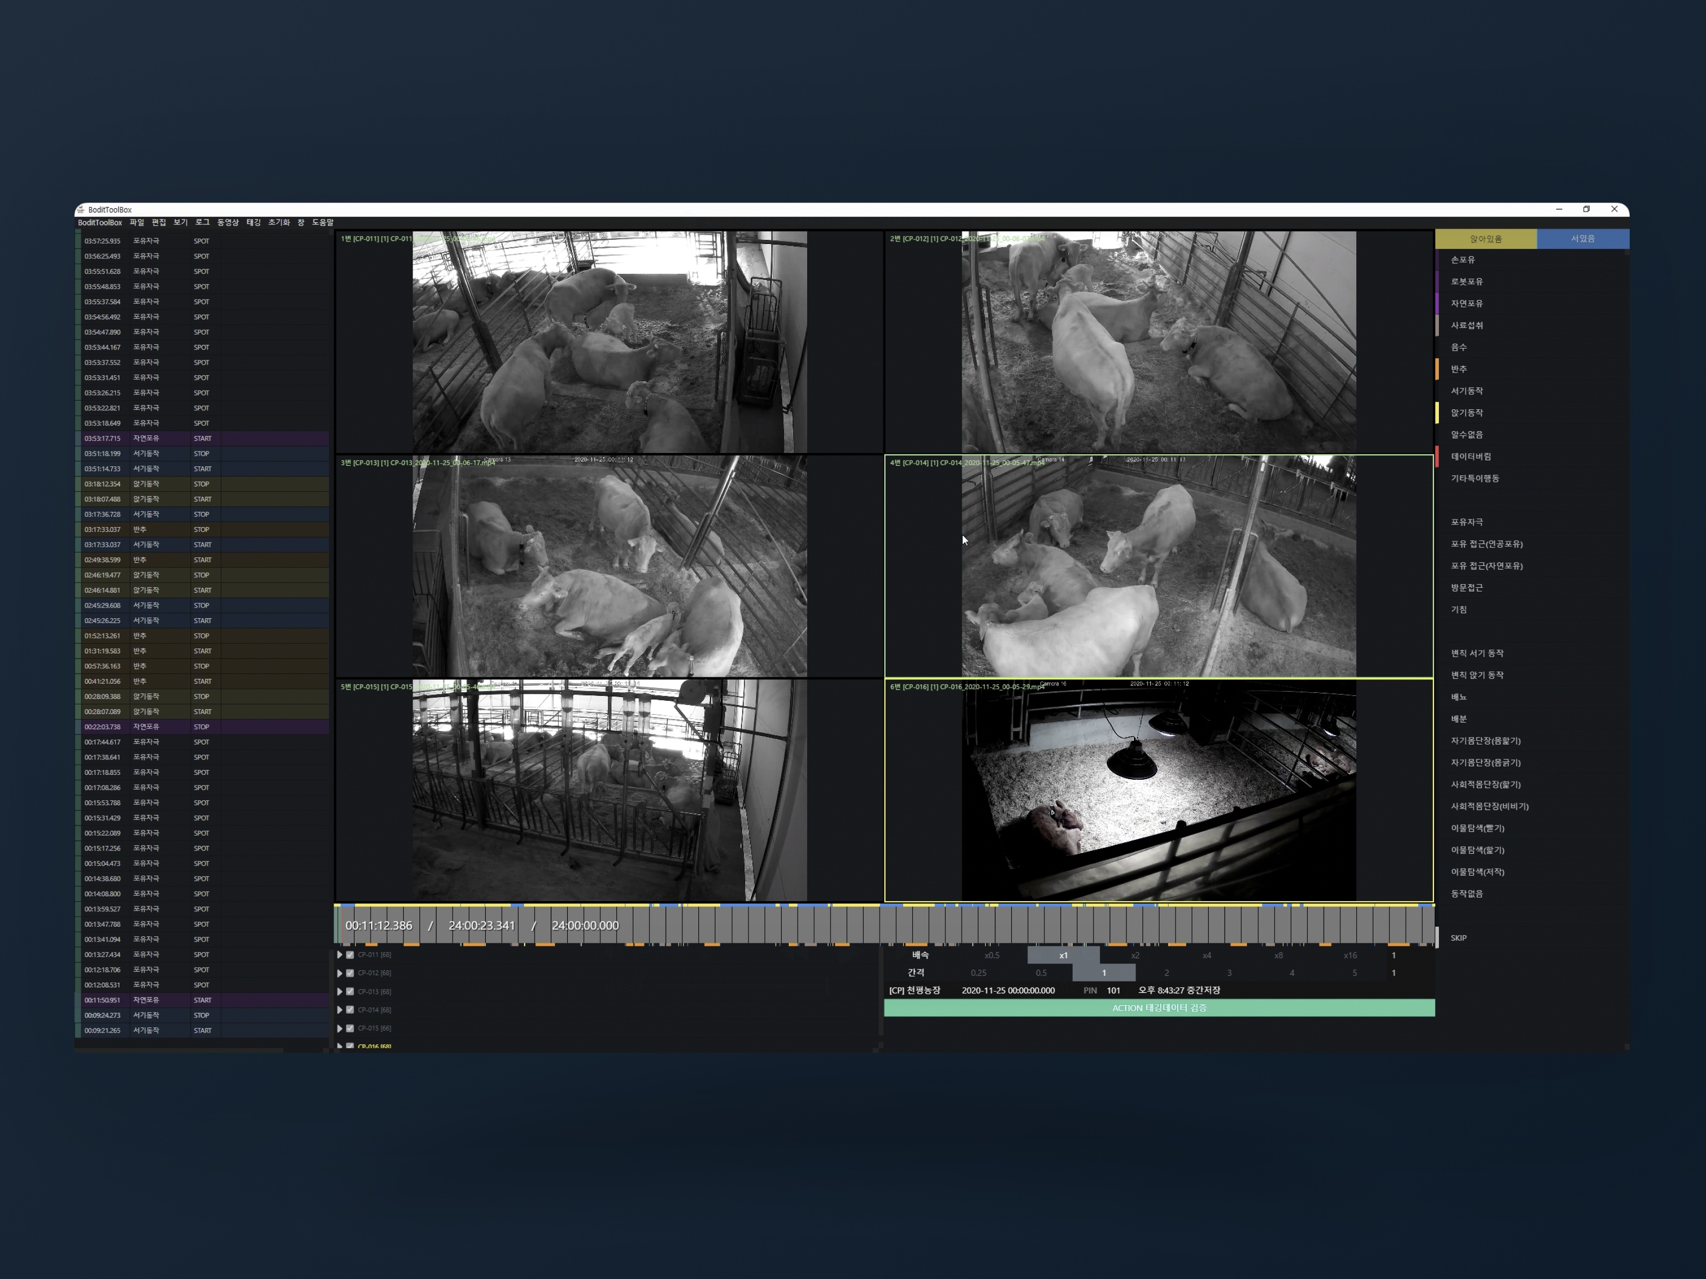This screenshot has width=1706, height=1279.
Task: Expand the CP-015 track tree
Action: point(340,1027)
